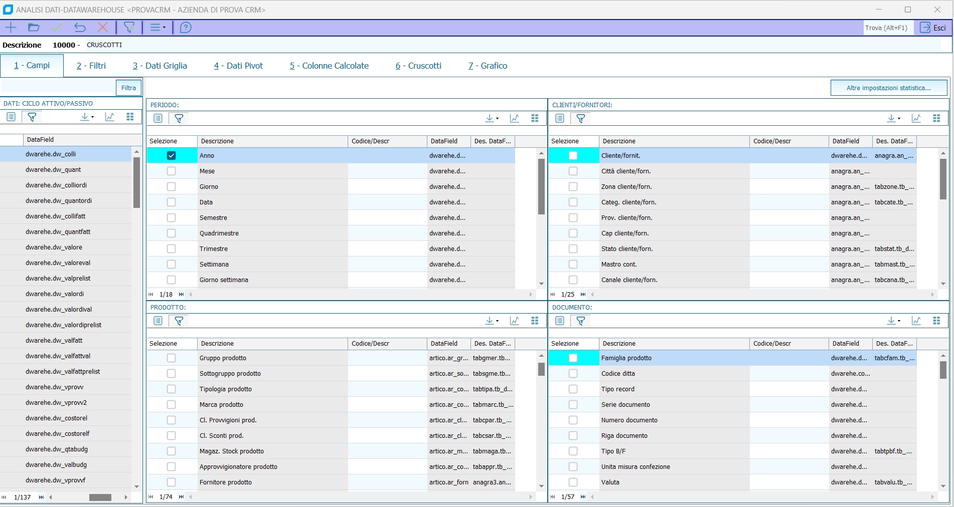Enable the Marca prodotto checkbox
This screenshot has width=954, height=507.
171,405
